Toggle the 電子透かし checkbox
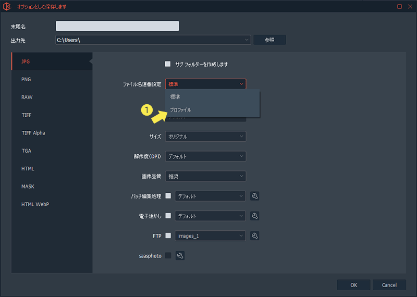Viewport: 417px width, 297px height. [x=168, y=216]
